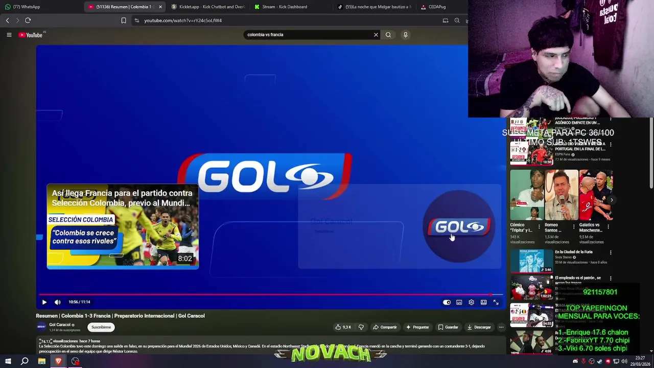Click El empleado vs el patrón thumbnail
Viewport: 654px width, 368px height.
click(531, 287)
